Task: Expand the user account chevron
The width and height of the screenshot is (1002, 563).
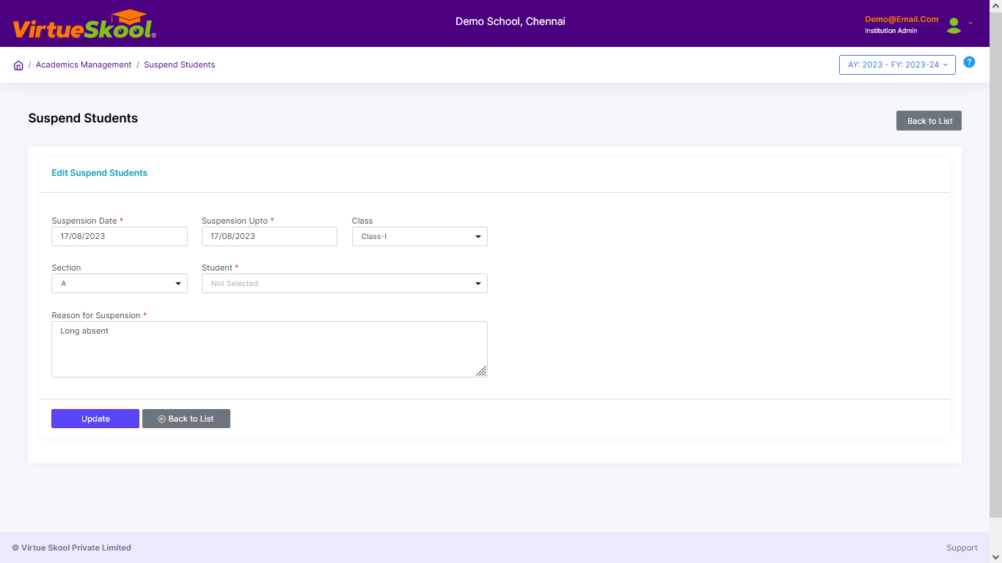Action: tap(970, 23)
